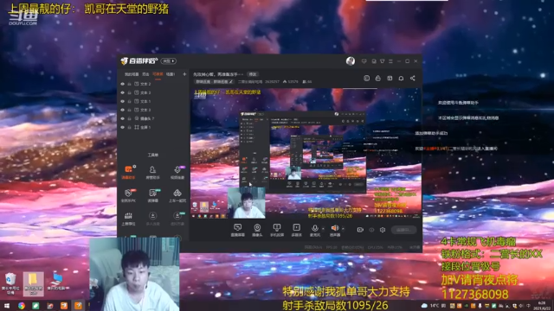Viewport: 554px width, 311px height.
Task: Open the tool icon with green badge beside PK
Action: (x=152, y=195)
